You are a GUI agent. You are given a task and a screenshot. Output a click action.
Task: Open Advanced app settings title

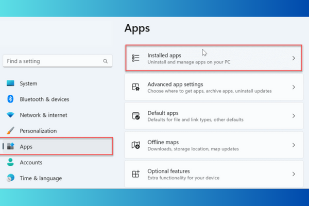pyautogui.click(x=175, y=84)
